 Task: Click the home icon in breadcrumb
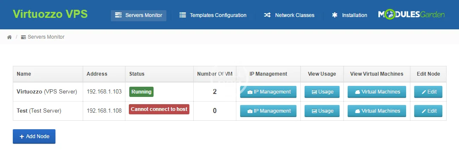9,37
